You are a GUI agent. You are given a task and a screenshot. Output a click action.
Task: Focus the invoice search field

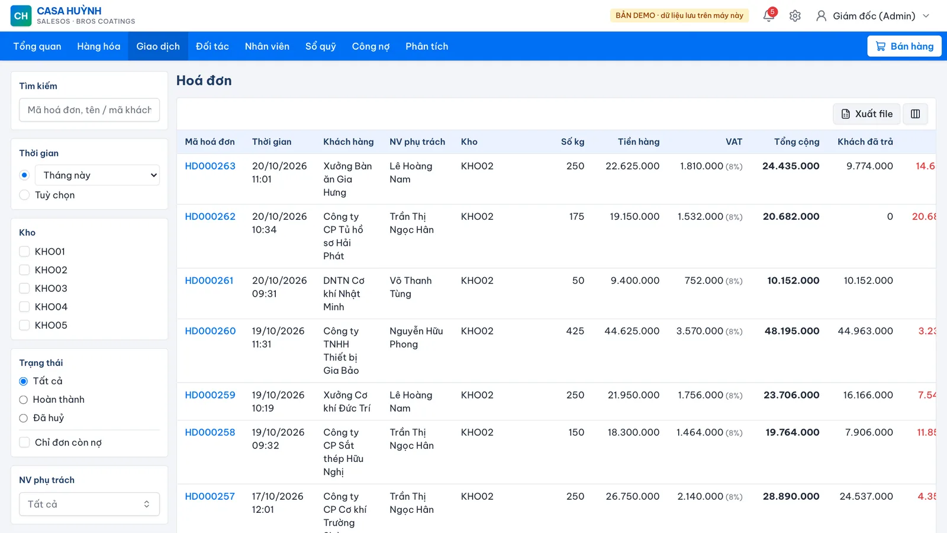89,110
